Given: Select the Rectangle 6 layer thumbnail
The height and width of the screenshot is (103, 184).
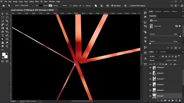Looking at the screenshot, I should click(154, 79).
